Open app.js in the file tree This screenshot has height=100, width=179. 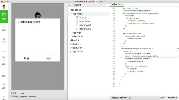pos(76,44)
